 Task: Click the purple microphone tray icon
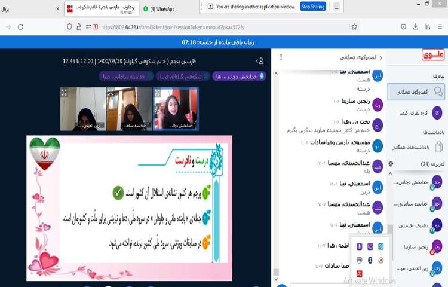(x=360, y=246)
